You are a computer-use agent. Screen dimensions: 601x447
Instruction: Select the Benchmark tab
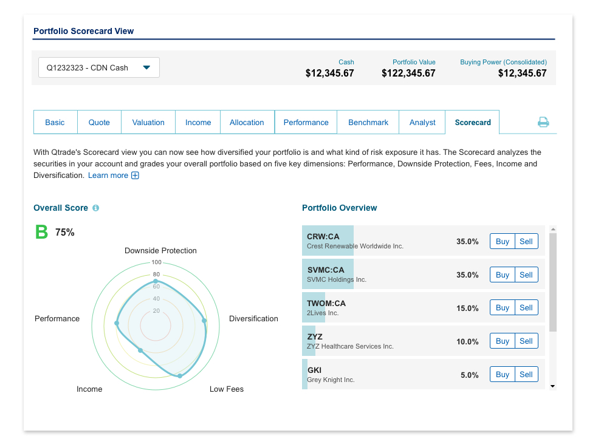368,122
